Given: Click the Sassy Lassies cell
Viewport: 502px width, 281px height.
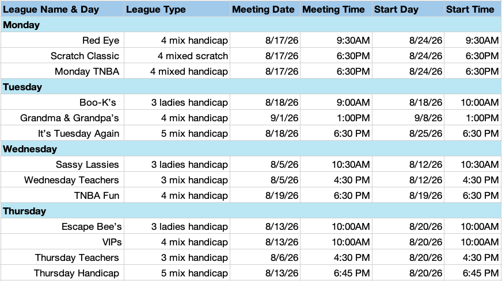Looking at the screenshot, I should pyautogui.click(x=62, y=164).
